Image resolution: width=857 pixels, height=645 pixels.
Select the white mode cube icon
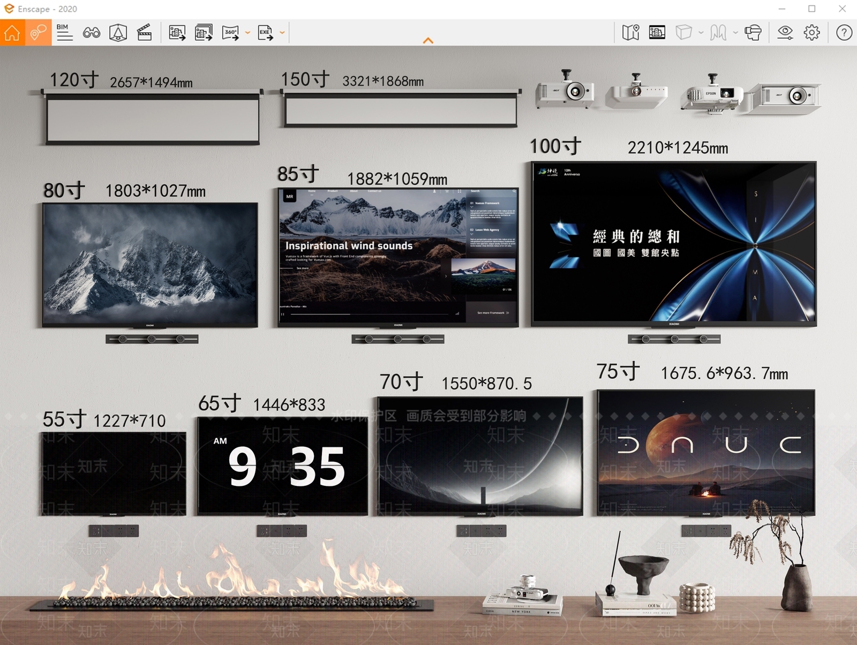pos(683,33)
